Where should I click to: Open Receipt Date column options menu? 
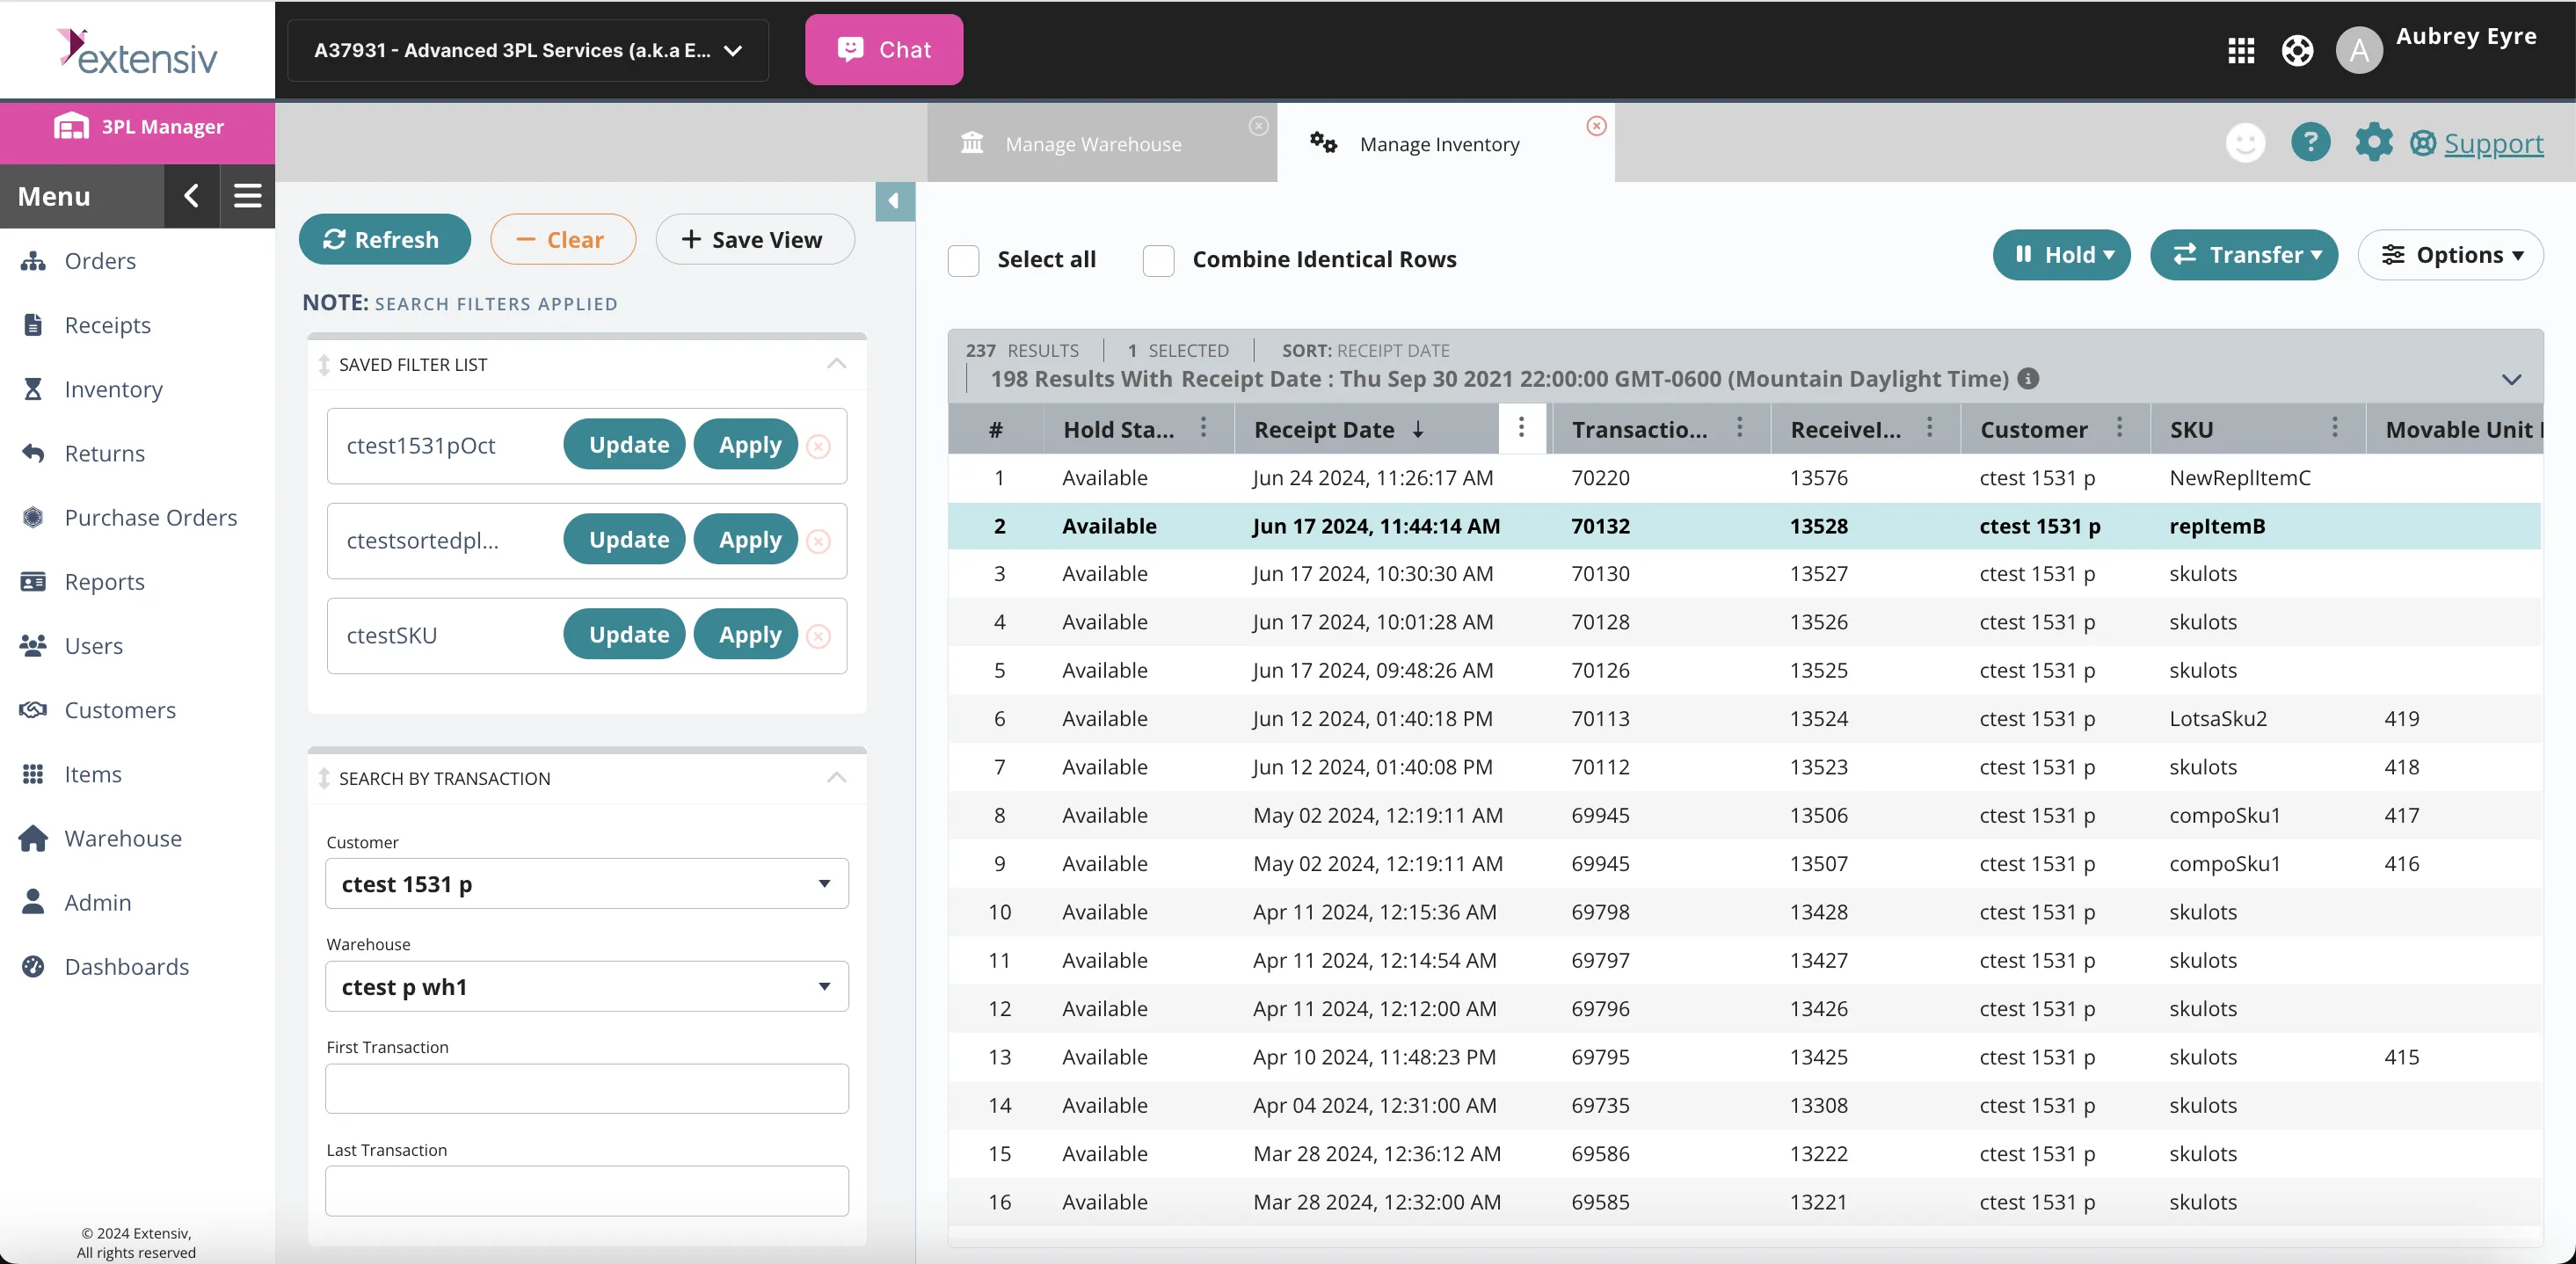1521,429
